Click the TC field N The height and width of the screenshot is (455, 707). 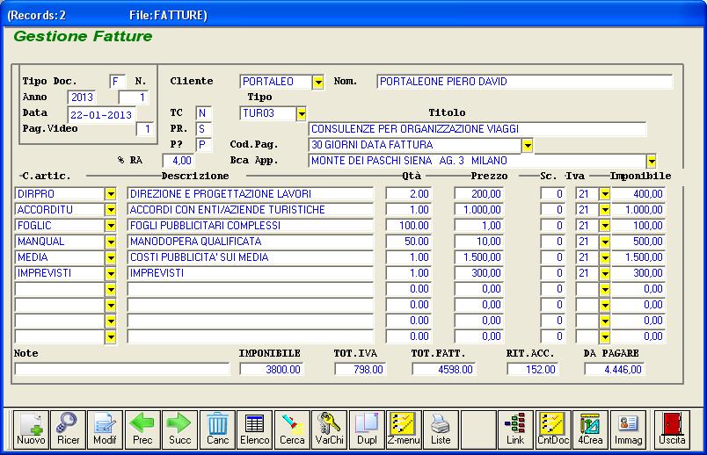pyautogui.click(x=203, y=113)
